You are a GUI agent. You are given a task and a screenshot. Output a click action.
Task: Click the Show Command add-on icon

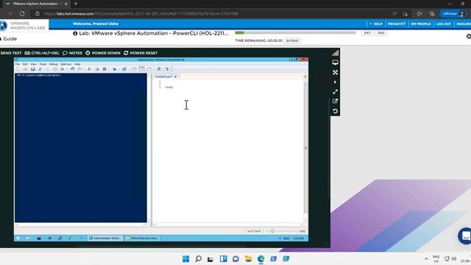point(166,69)
